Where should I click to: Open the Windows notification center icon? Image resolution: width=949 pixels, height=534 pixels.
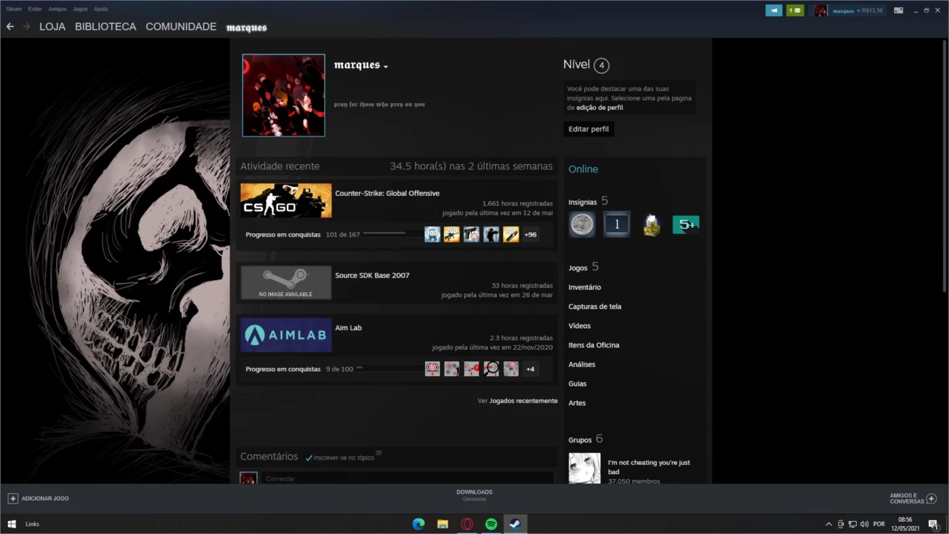click(x=933, y=524)
